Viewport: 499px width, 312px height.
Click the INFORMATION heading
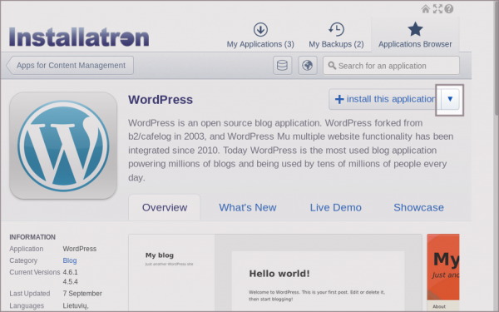pyautogui.click(x=32, y=237)
